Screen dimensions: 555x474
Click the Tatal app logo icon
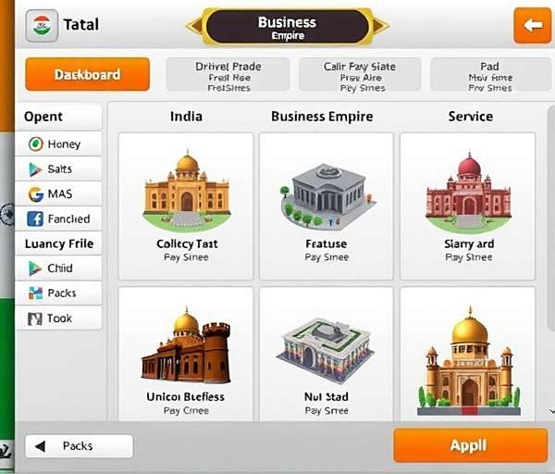pyautogui.click(x=42, y=26)
